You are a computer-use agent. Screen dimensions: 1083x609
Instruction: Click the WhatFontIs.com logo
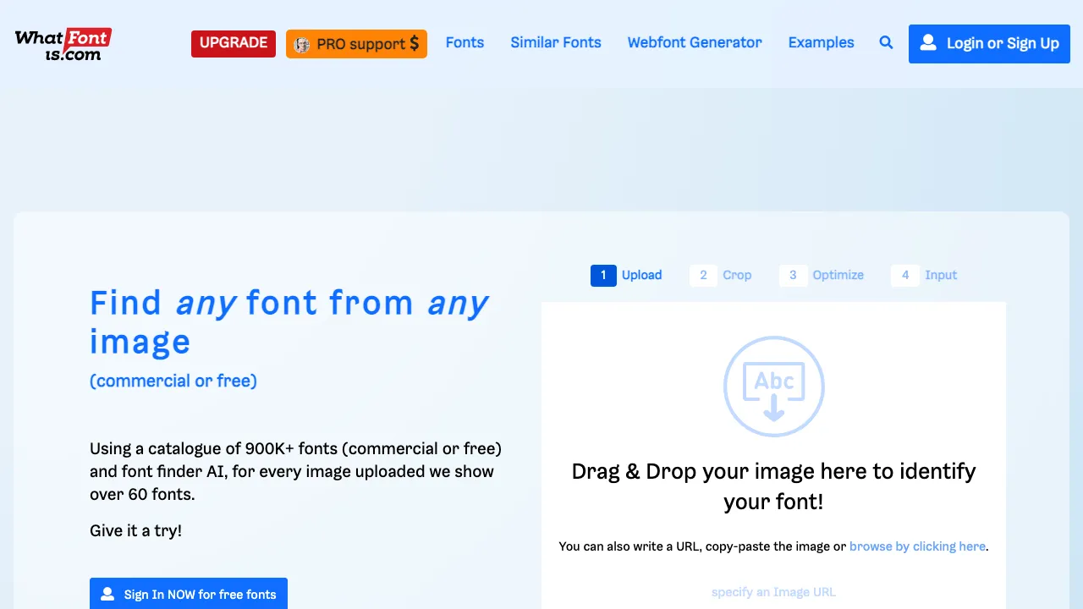(x=63, y=44)
